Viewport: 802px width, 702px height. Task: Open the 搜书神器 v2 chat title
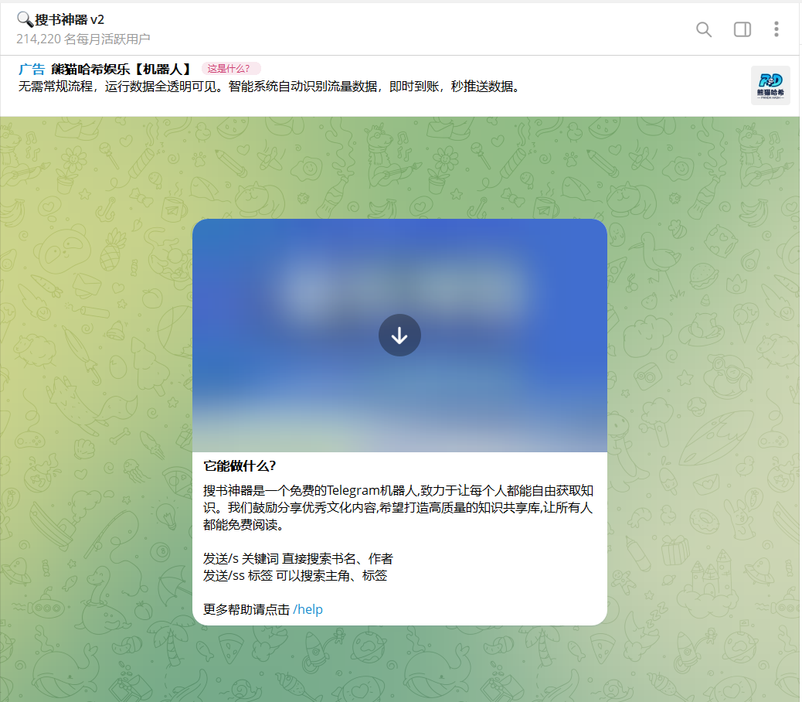click(60, 19)
